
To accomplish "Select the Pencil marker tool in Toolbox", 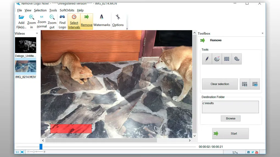I will point(207,59).
